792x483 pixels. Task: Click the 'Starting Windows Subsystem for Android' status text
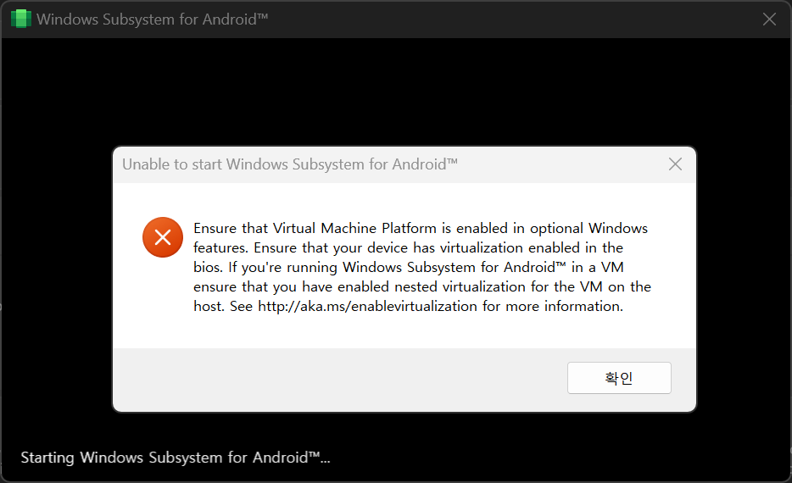[176, 458]
